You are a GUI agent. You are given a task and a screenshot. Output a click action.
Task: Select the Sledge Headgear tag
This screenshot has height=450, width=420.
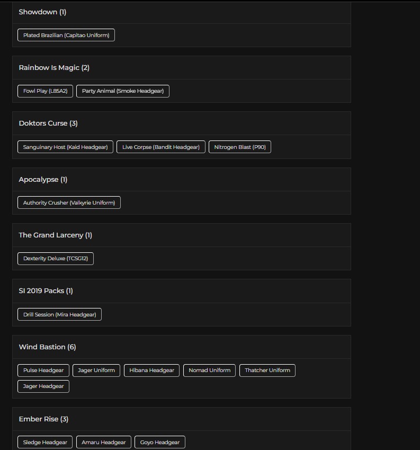(45, 442)
